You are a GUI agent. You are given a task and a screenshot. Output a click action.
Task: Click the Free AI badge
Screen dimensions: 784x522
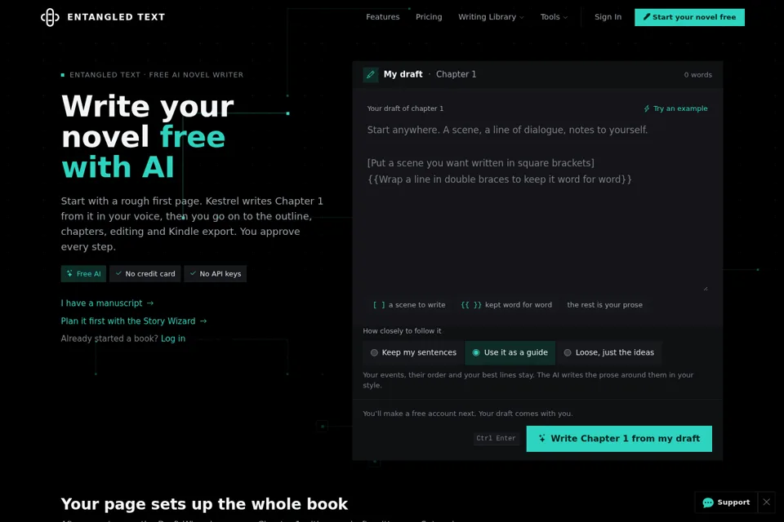point(83,274)
